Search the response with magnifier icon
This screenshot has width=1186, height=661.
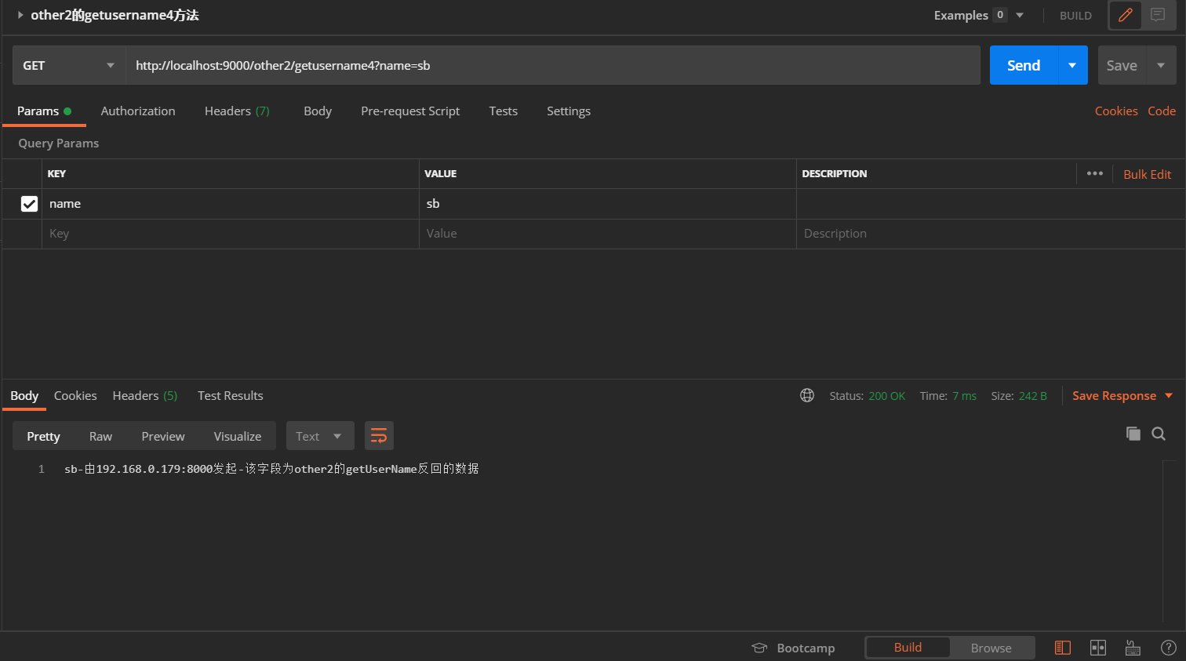pyautogui.click(x=1159, y=434)
